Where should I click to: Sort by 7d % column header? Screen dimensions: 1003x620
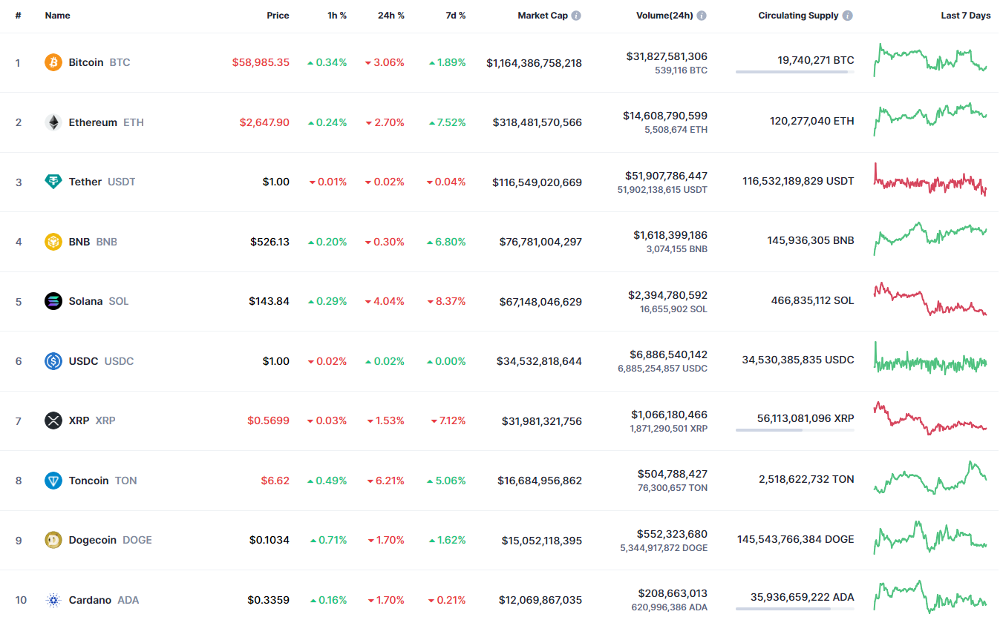pyautogui.click(x=456, y=16)
